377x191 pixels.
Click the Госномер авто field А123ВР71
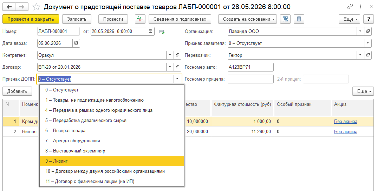pos(251,67)
